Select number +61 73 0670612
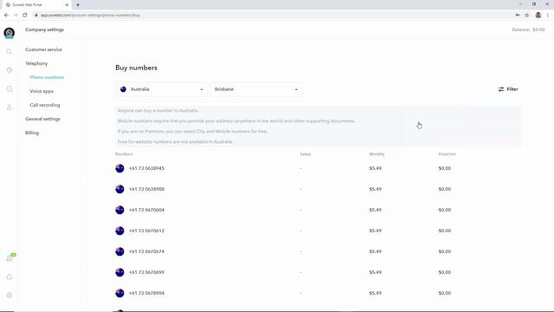554x312 pixels. coord(146,231)
